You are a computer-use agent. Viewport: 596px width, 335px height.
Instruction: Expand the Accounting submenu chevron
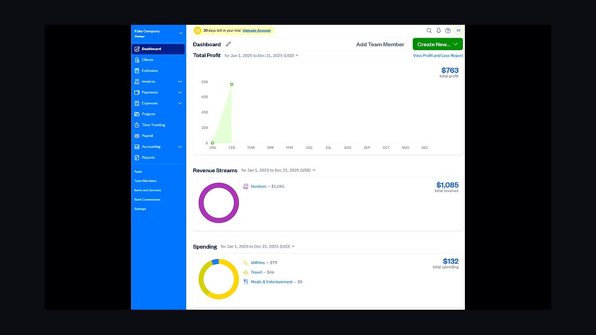tap(180, 146)
